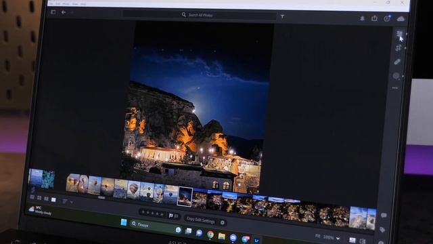Toggle the filmstrip visibility icon
Viewport: 433px width, 244px height.
coord(352,241)
